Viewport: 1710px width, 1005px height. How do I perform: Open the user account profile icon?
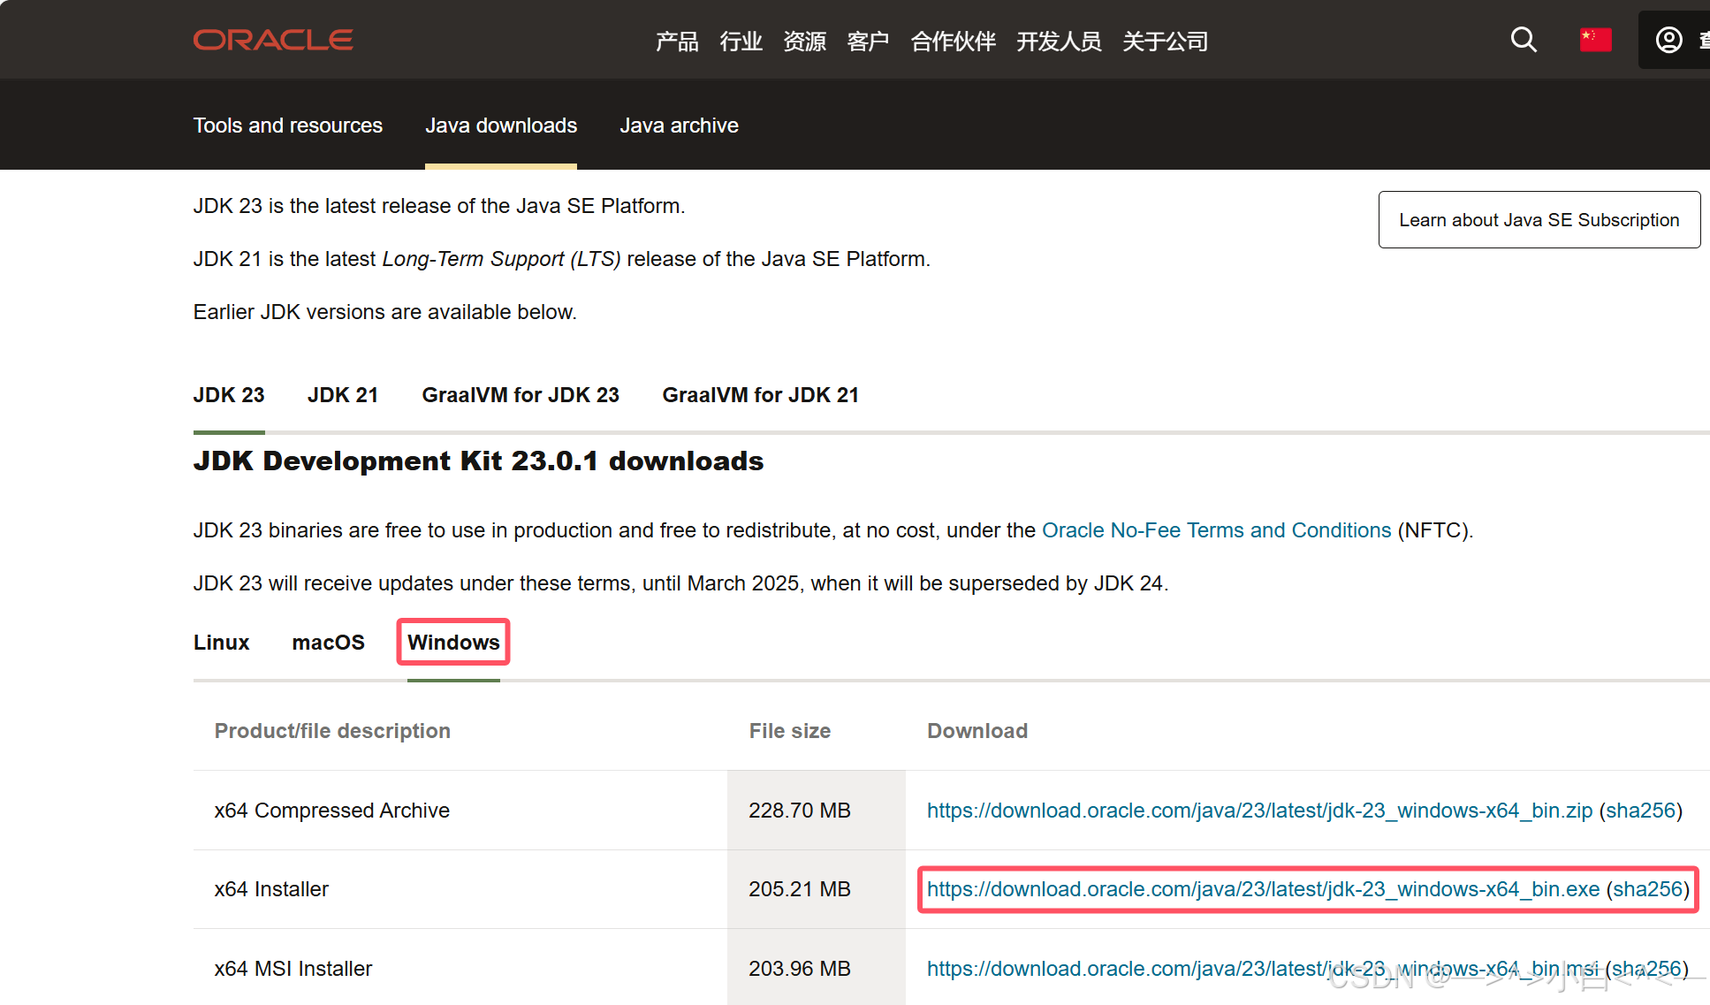click(1668, 40)
